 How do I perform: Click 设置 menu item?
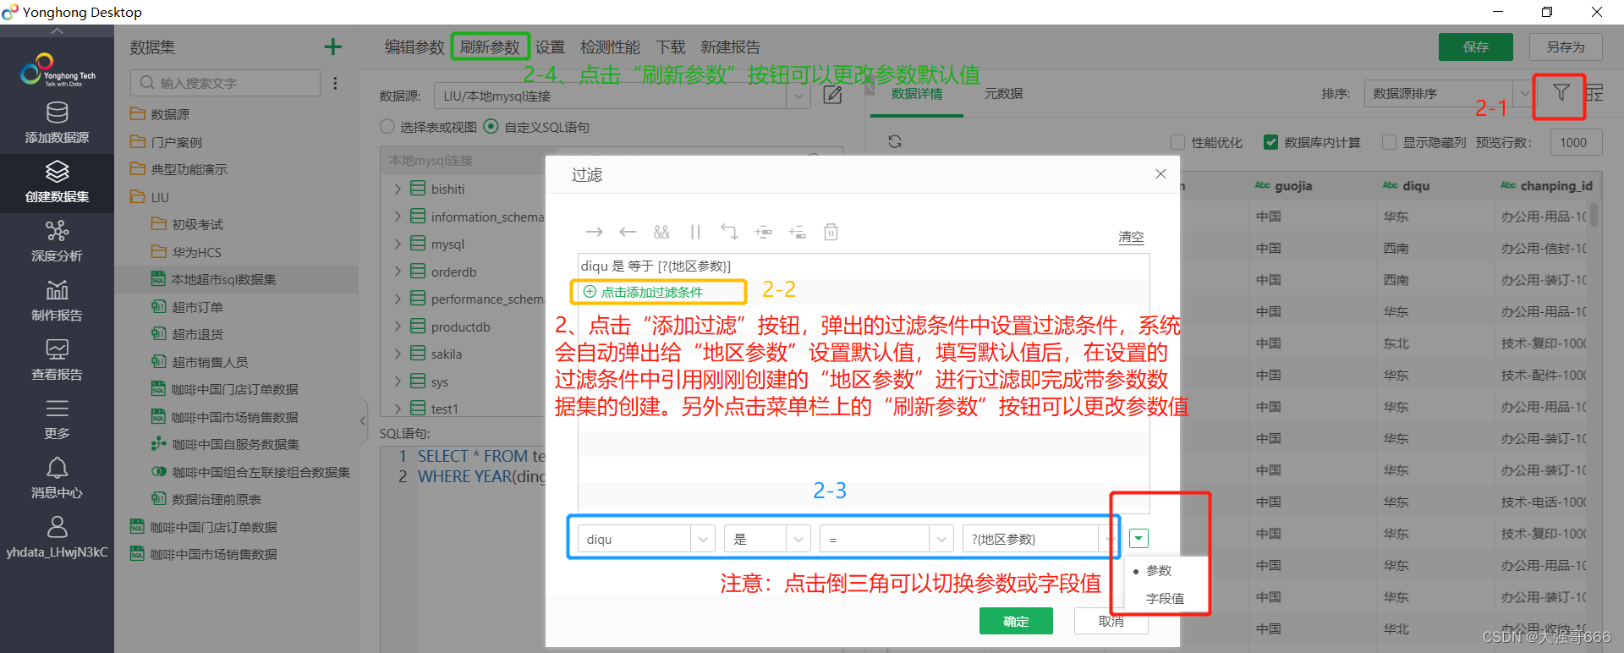tap(550, 47)
